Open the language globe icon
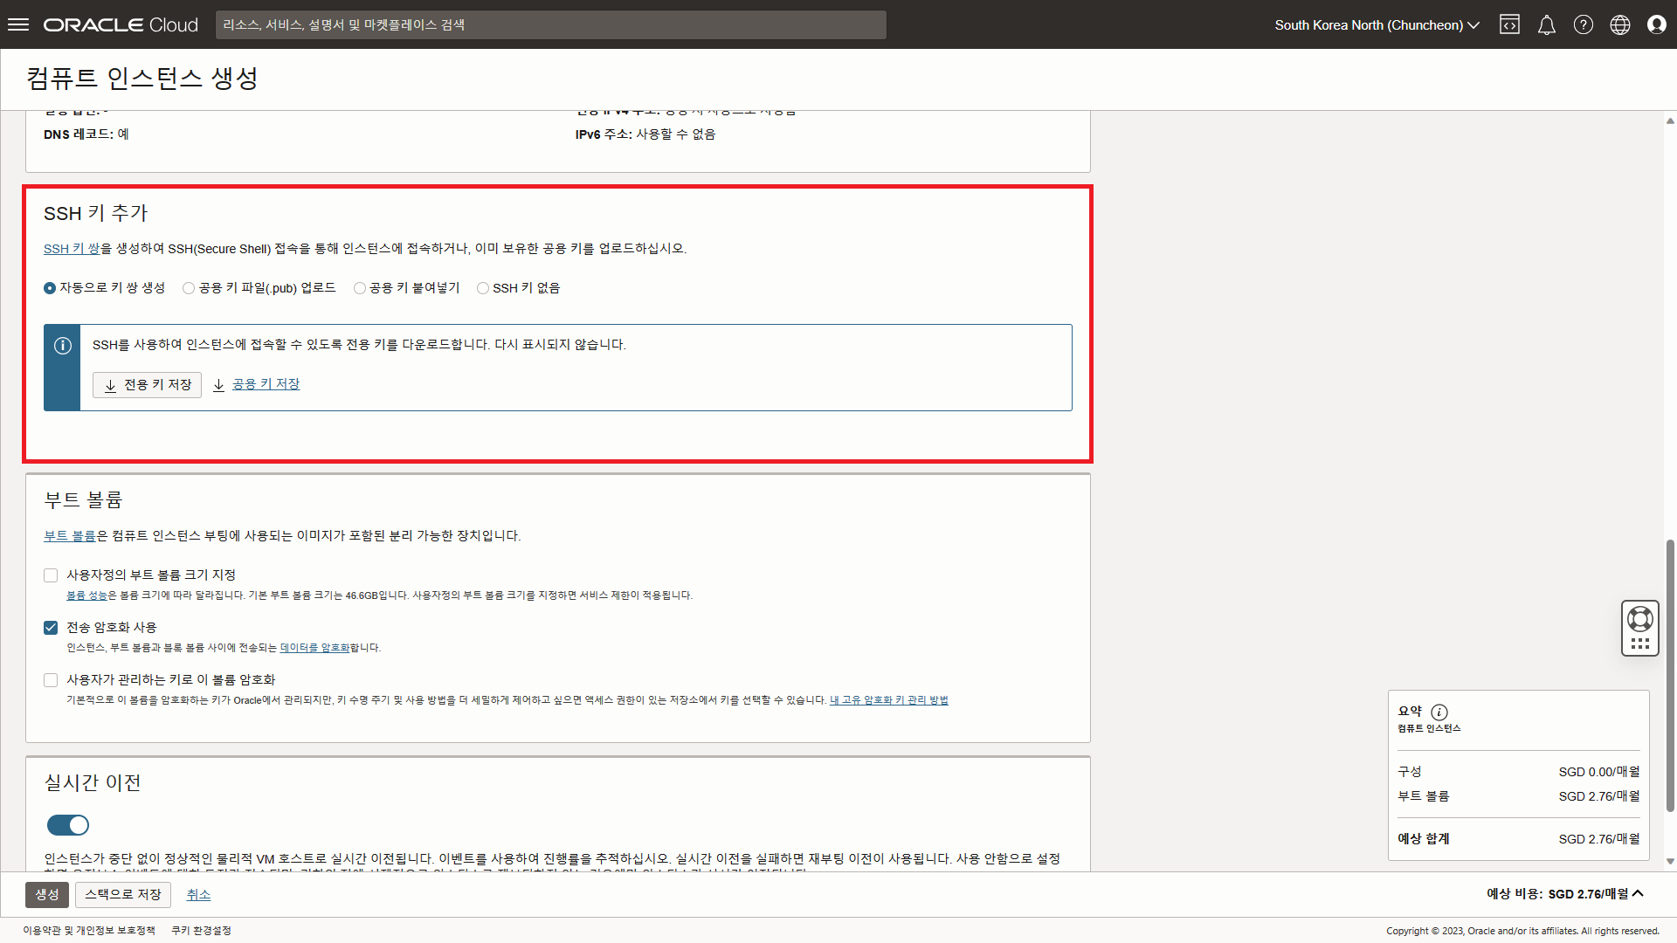 1619,24
